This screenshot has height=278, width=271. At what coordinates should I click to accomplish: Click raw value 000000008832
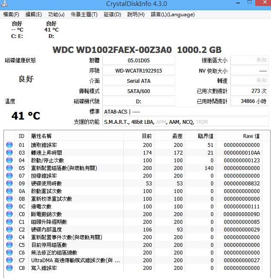click(242, 184)
